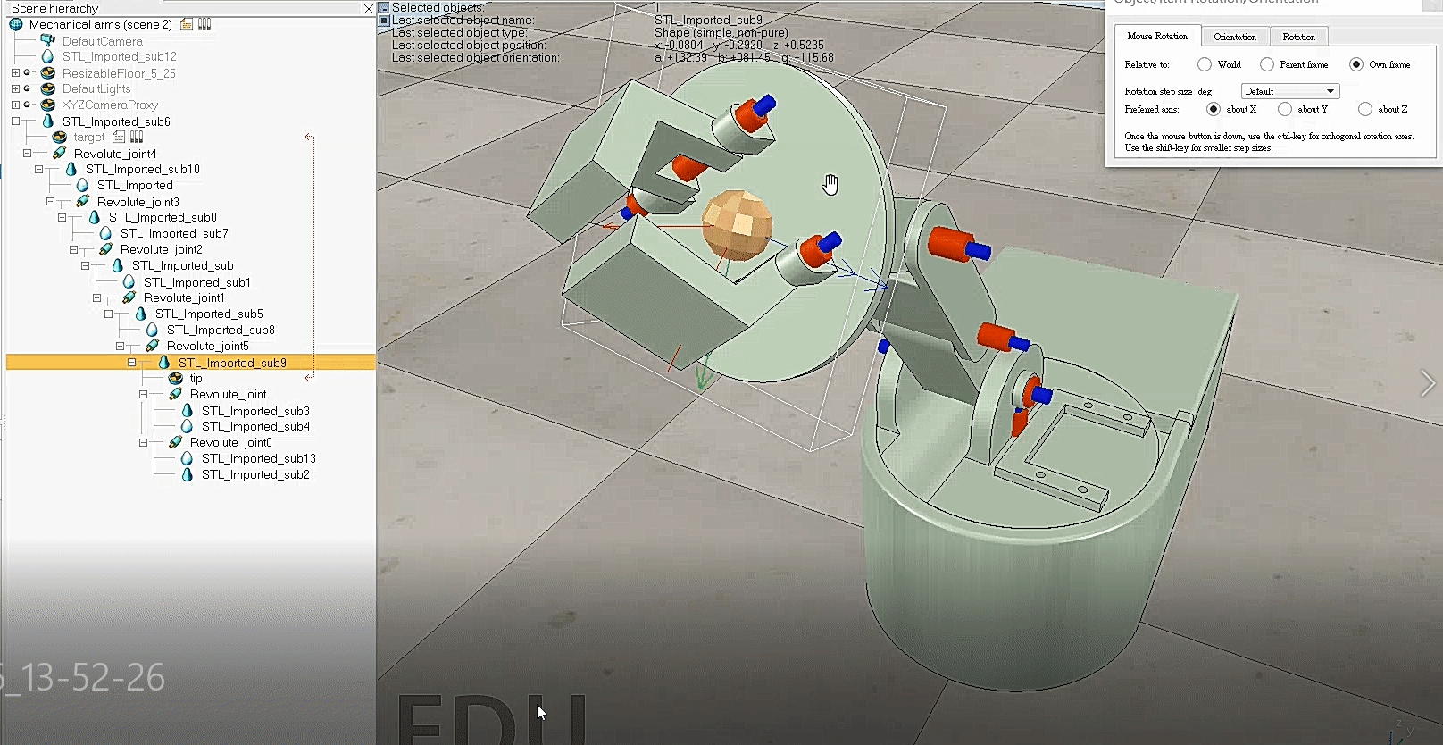Select the Parent frame radio button
This screenshot has width=1443, height=745.
coord(1267,64)
